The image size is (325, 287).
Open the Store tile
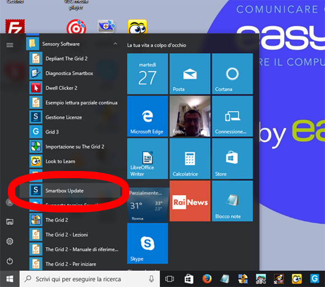233,159
